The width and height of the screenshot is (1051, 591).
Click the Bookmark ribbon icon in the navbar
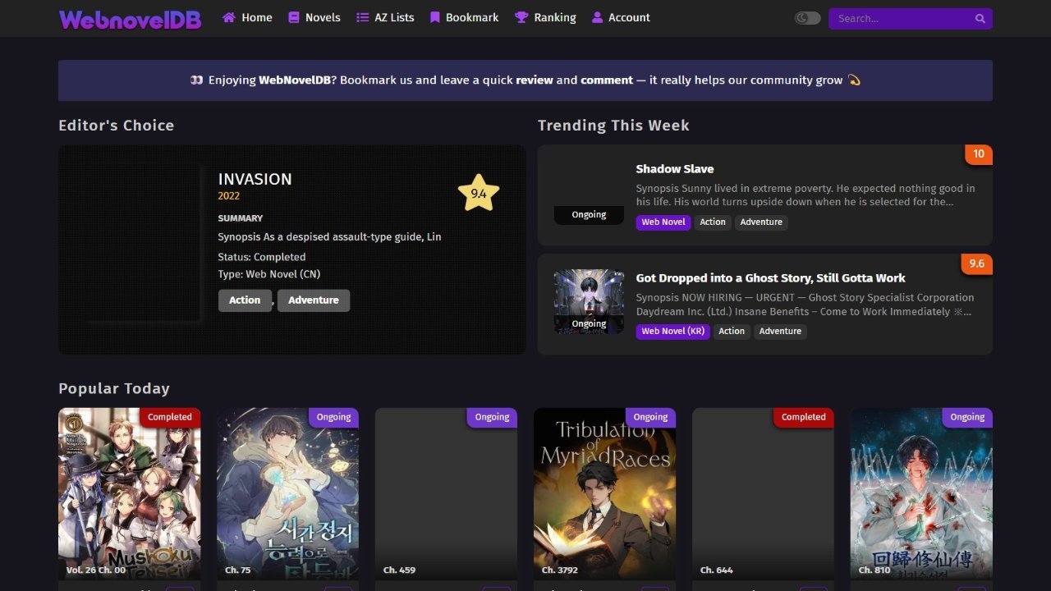435,17
